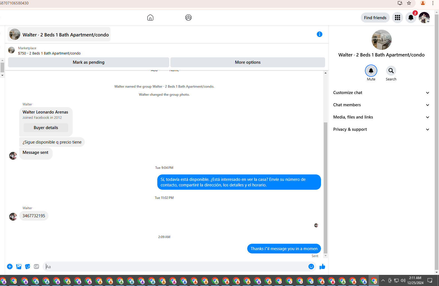View Buyer details for Walter
Screen dimensions: 439x286
[x=46, y=128]
